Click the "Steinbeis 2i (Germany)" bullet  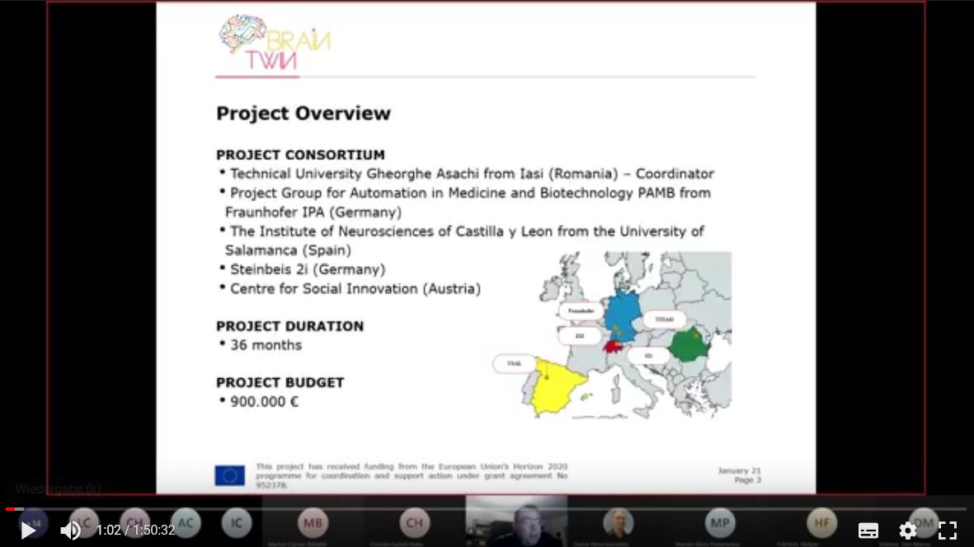303,269
